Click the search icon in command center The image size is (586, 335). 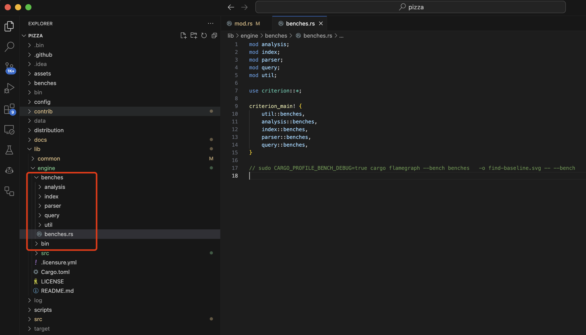point(402,7)
